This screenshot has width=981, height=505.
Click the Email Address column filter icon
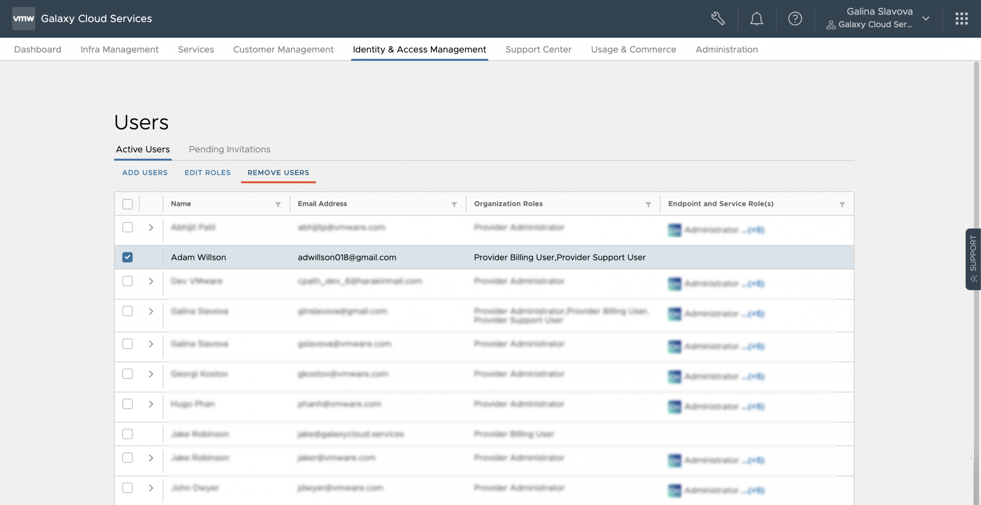tap(454, 204)
